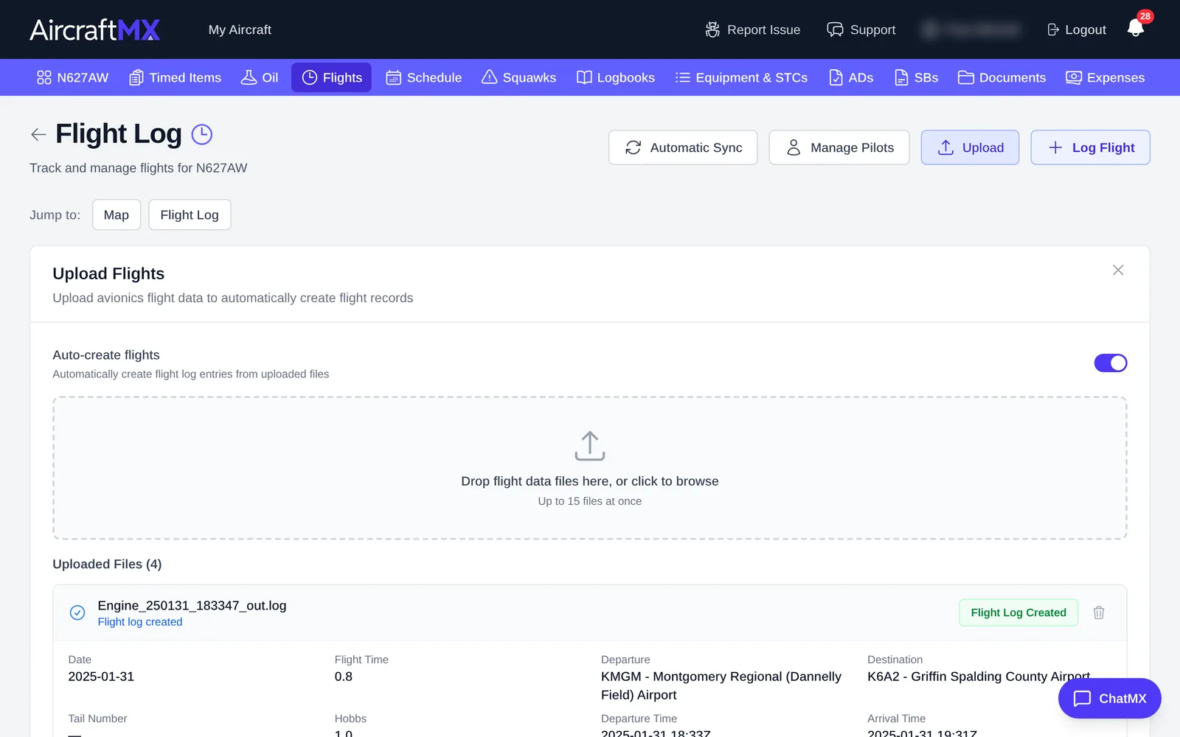Open the Logbooks tab

click(616, 77)
